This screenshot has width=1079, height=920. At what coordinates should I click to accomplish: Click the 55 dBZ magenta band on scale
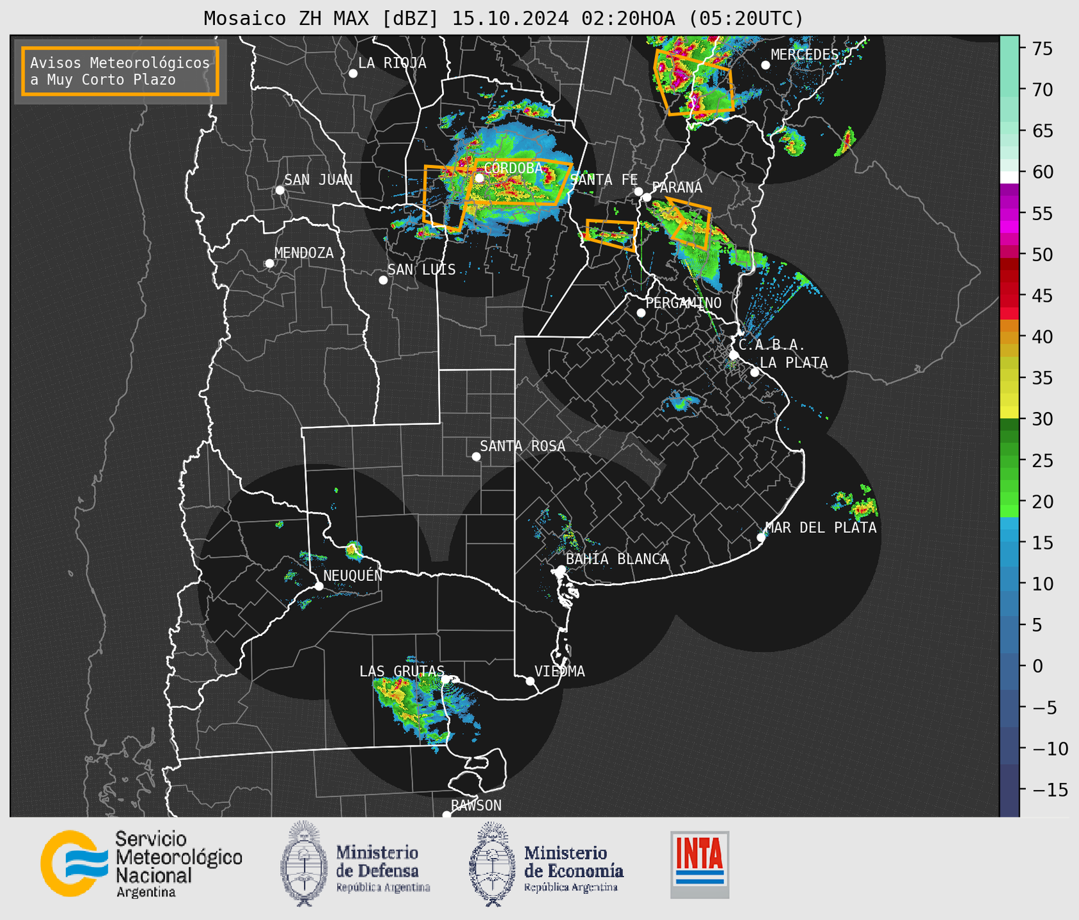point(1009,214)
